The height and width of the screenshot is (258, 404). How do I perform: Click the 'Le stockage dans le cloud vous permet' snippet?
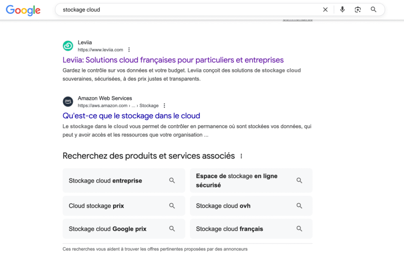187,130
